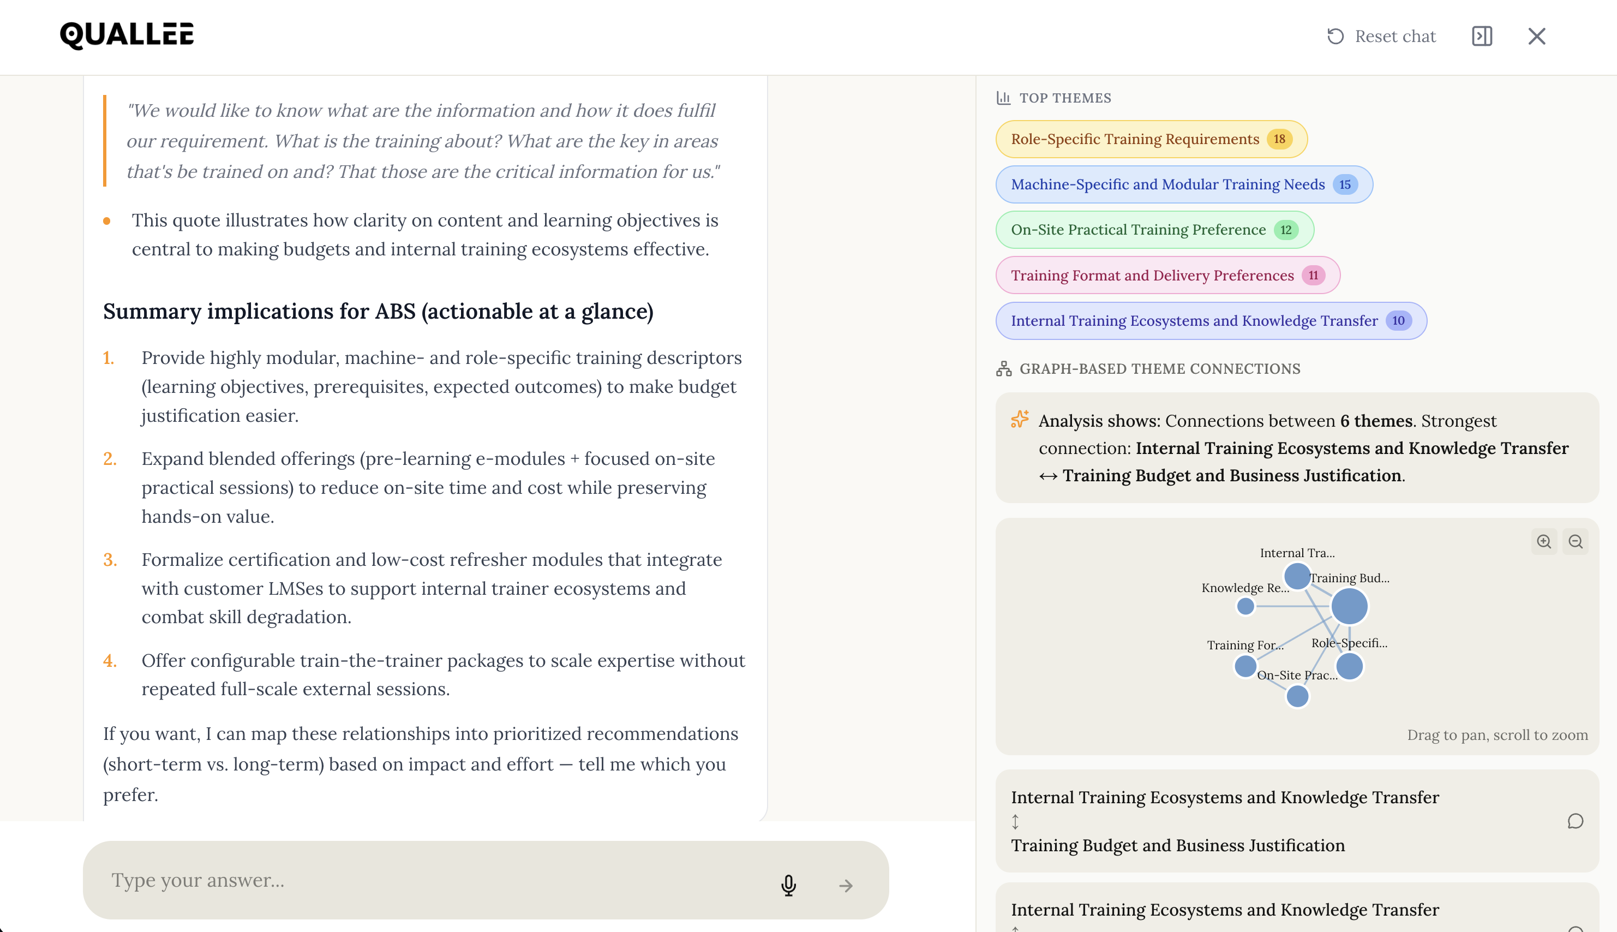Screen dimensions: 1617x932
Task: Select Internal Training Ecosystems theme pill
Action: coord(1210,321)
